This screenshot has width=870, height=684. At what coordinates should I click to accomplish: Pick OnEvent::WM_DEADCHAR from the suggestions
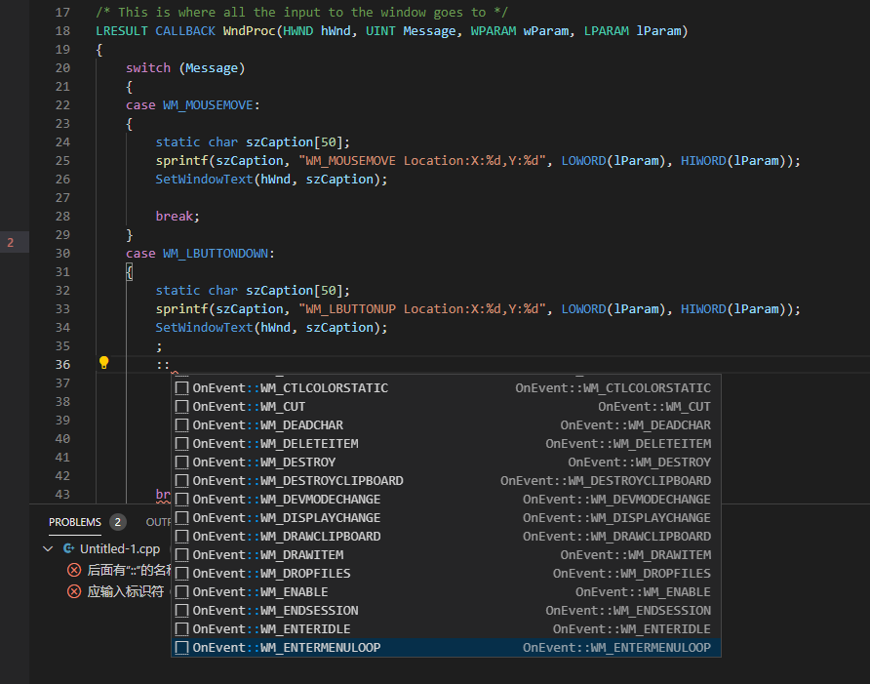click(x=446, y=425)
